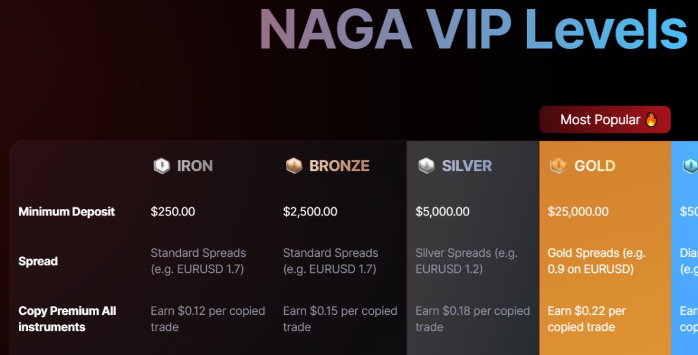Click the $25,000.00 Gold deposit amount
This screenshot has width=698, height=355.
point(578,212)
